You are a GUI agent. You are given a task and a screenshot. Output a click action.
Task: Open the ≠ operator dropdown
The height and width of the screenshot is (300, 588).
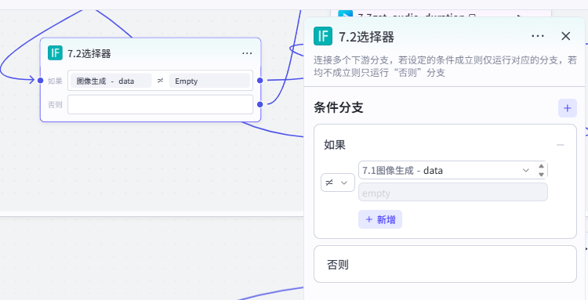tap(338, 183)
